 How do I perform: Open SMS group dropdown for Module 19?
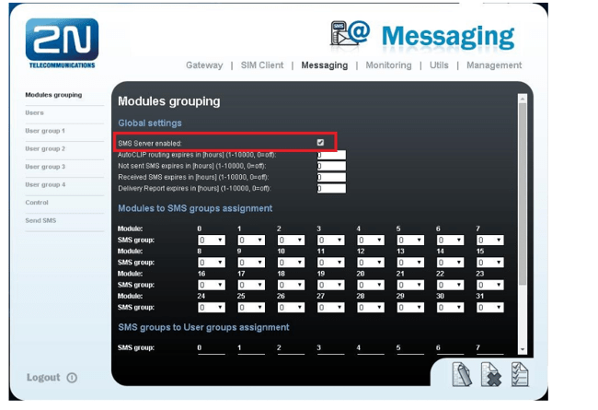[x=330, y=285]
